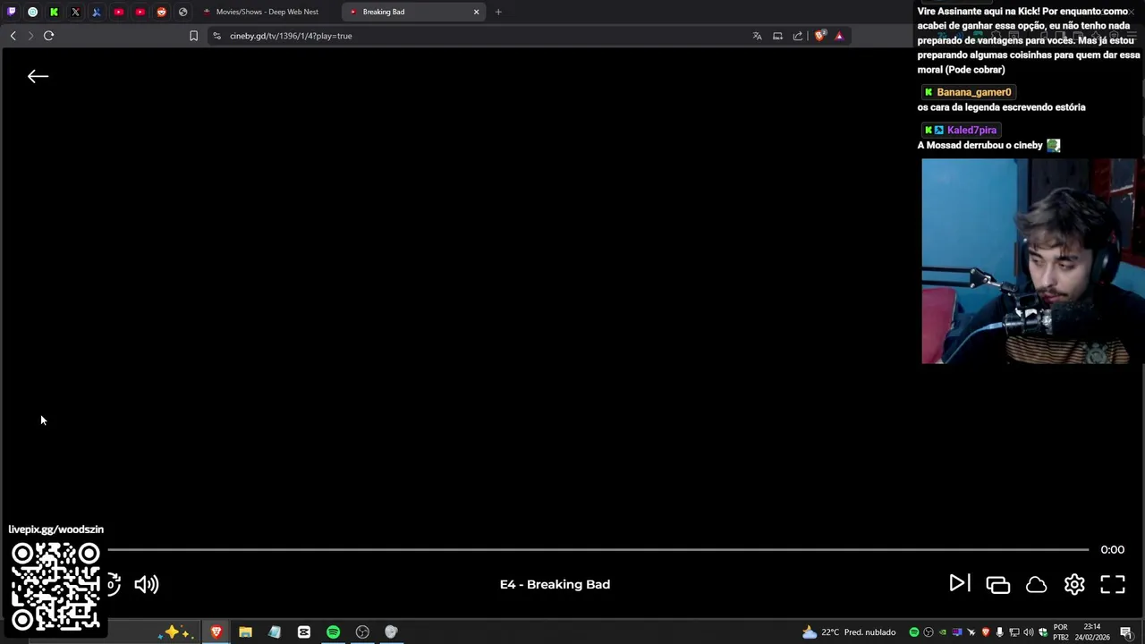
Task: Open the system volume tray icon
Action: click(1029, 632)
